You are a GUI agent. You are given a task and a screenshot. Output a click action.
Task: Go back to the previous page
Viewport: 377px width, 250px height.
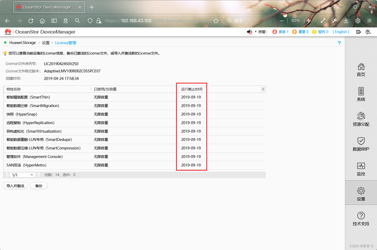tap(8, 21)
